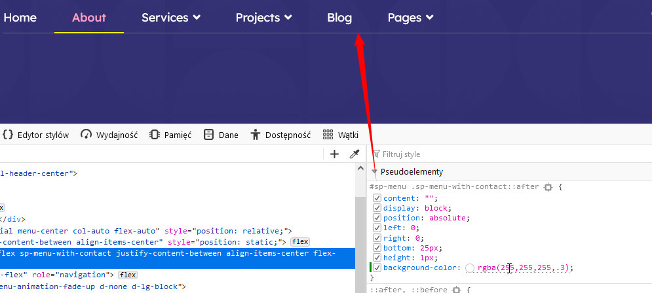
Task: Click the Home navigation link
Action: [x=20, y=18]
